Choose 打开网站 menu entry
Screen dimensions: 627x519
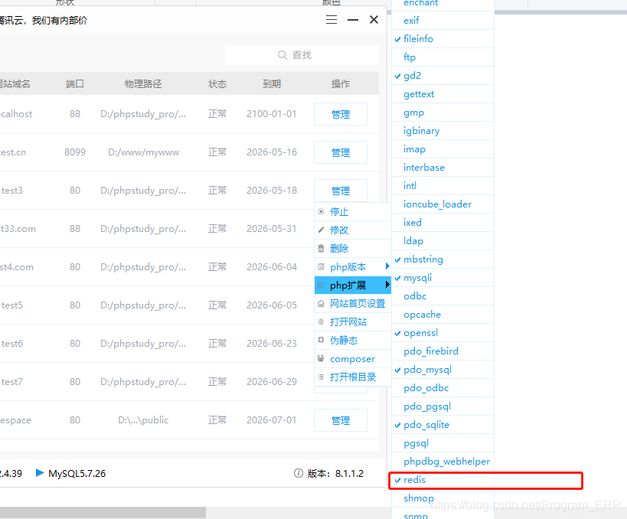[353, 322]
